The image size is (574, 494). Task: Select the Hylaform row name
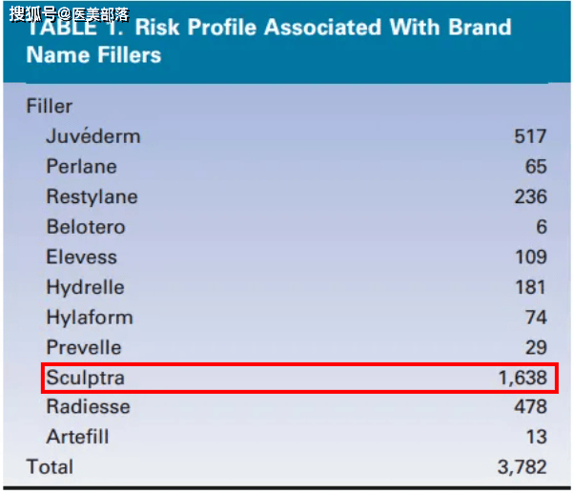(x=90, y=318)
